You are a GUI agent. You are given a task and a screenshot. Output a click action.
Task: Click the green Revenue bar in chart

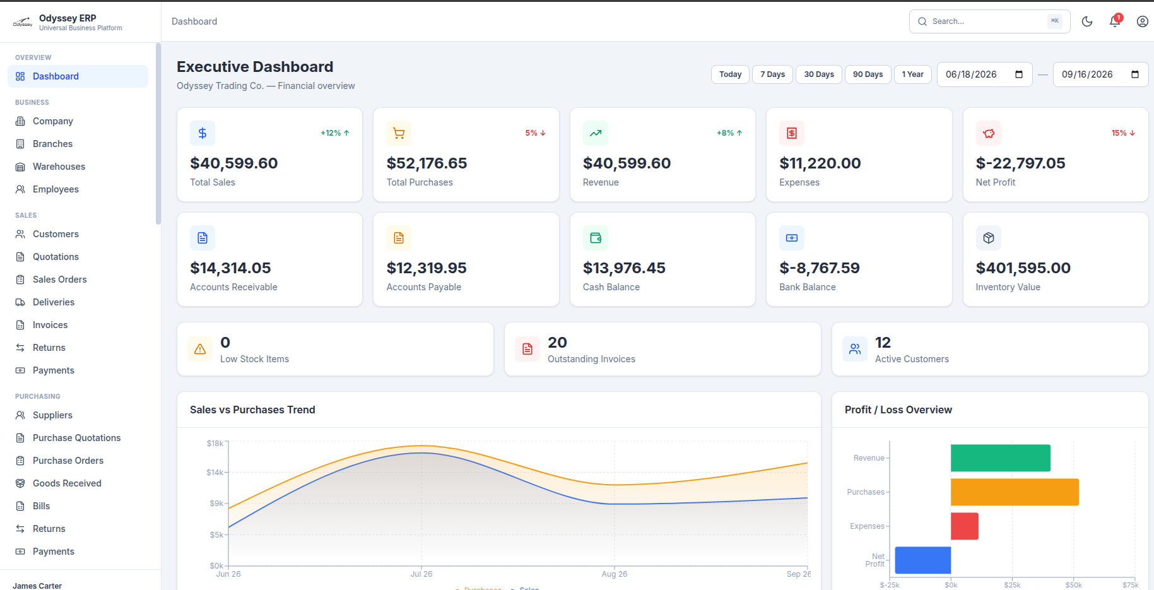(x=1001, y=458)
